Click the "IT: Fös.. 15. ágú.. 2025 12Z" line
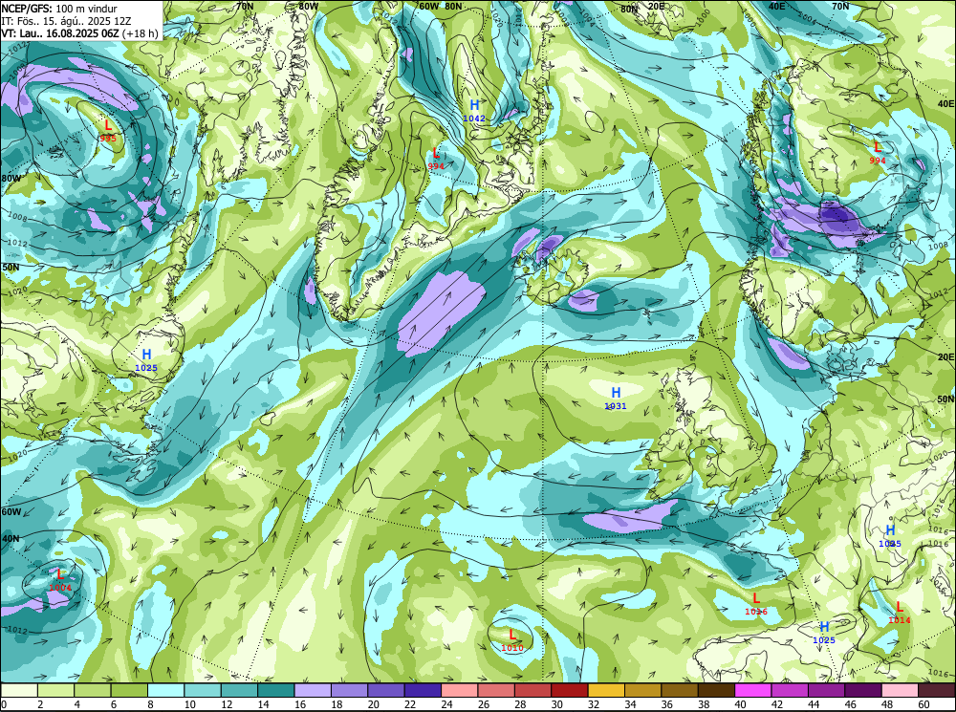 (x=66, y=21)
